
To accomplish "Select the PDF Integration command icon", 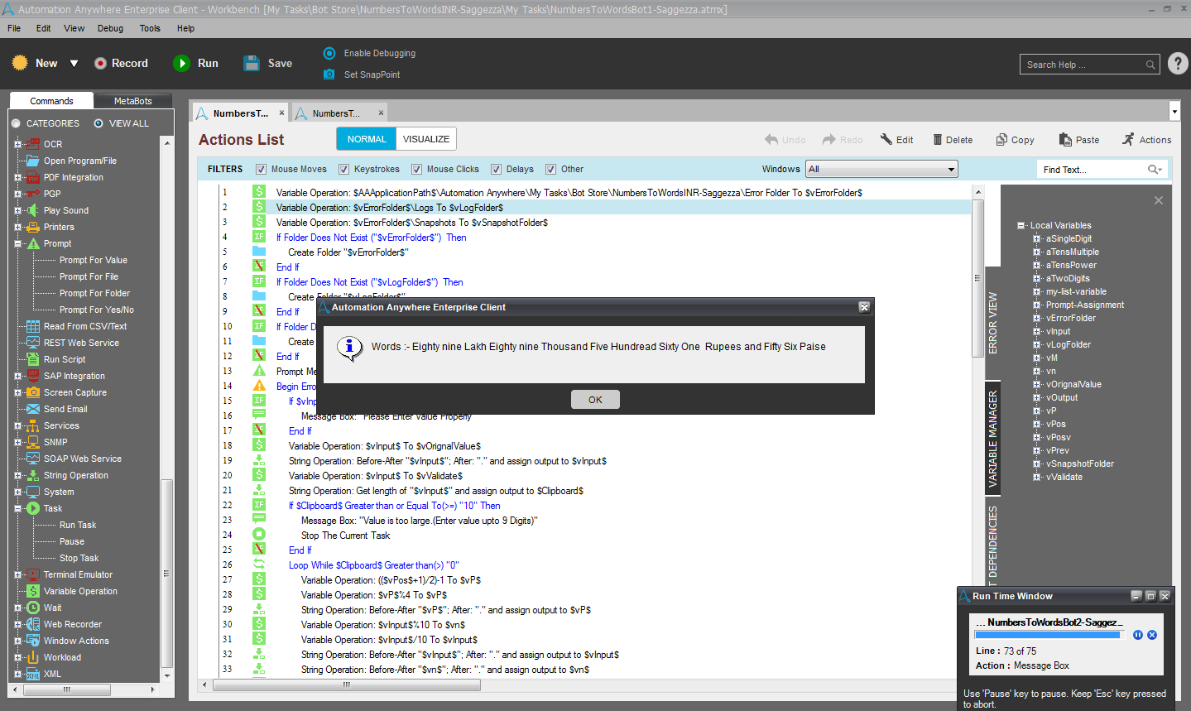I will tap(32, 177).
